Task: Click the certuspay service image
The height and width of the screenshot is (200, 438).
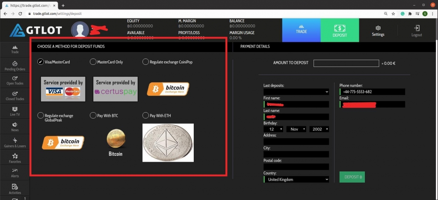Action: coord(115,89)
